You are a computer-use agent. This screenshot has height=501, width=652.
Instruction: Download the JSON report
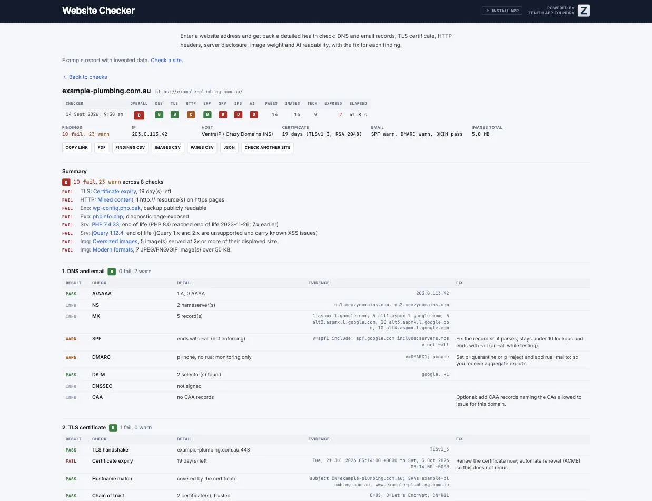click(x=229, y=148)
